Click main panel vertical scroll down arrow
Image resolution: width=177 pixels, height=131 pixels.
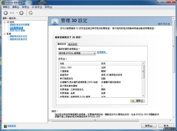174,117
